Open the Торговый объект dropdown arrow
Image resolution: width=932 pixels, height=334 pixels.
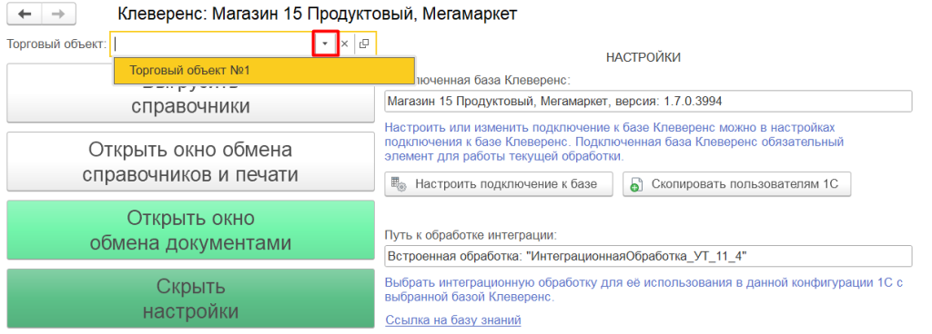[x=325, y=44]
